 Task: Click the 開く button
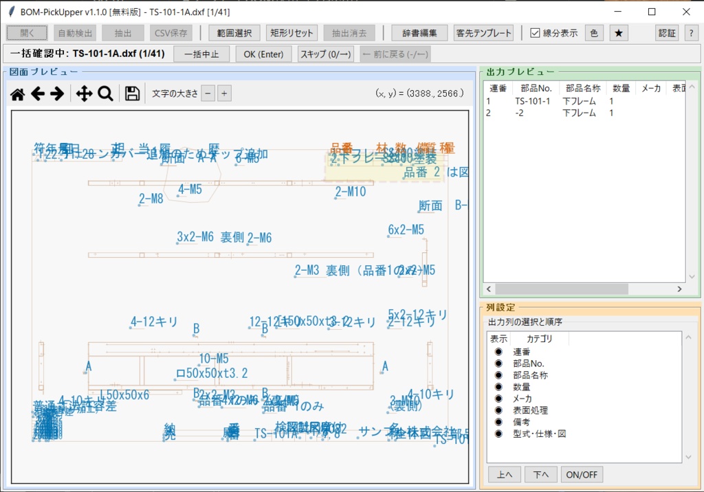[x=27, y=33]
